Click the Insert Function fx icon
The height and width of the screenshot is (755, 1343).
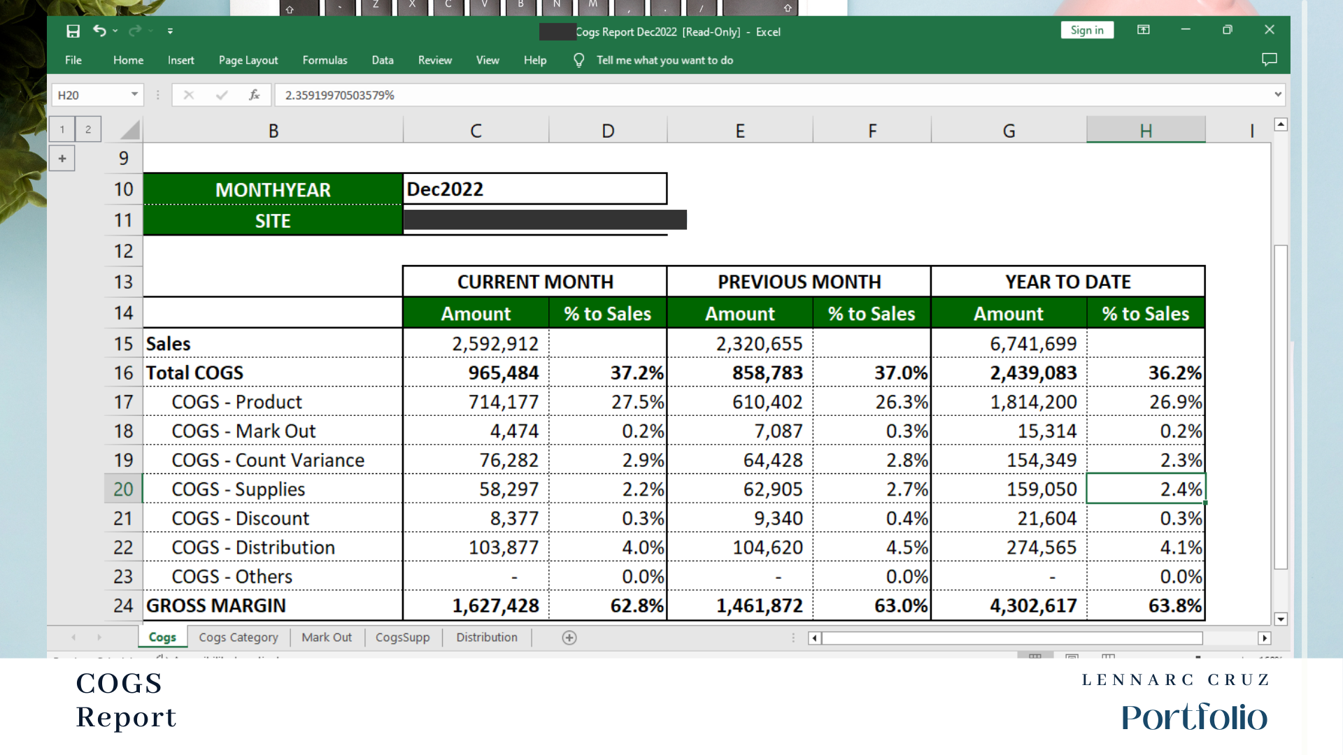coord(255,95)
